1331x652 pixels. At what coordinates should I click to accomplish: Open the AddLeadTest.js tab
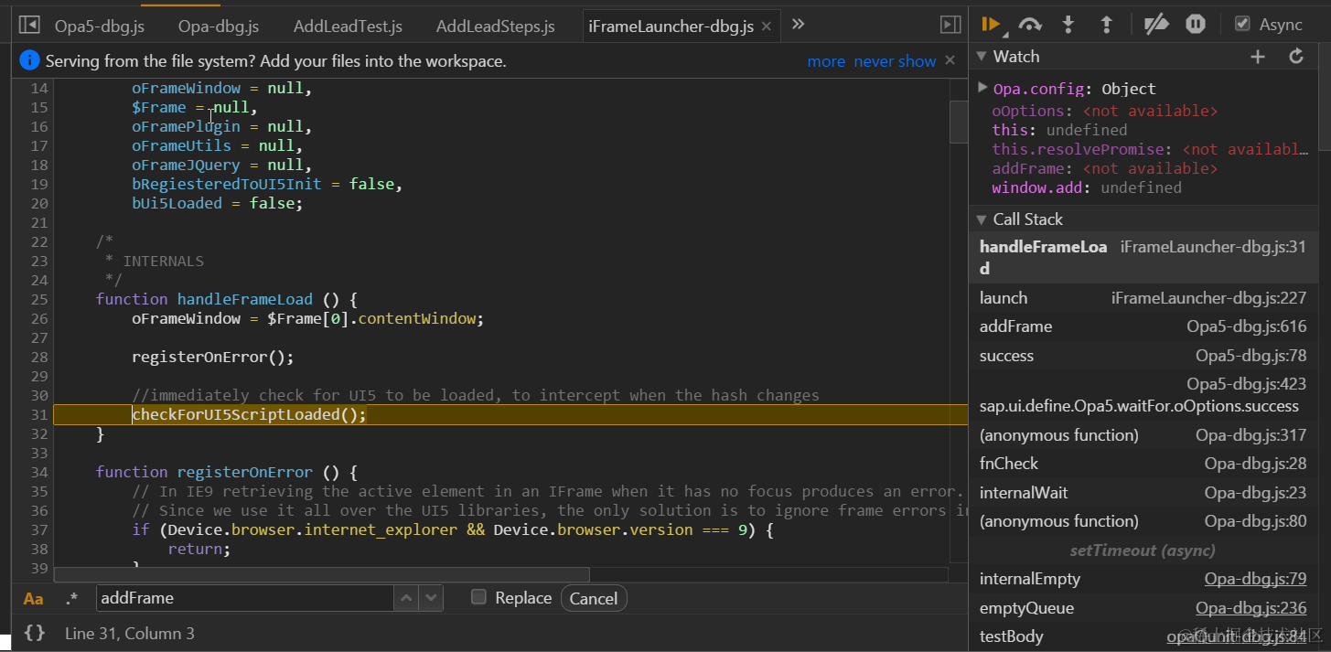tap(348, 27)
